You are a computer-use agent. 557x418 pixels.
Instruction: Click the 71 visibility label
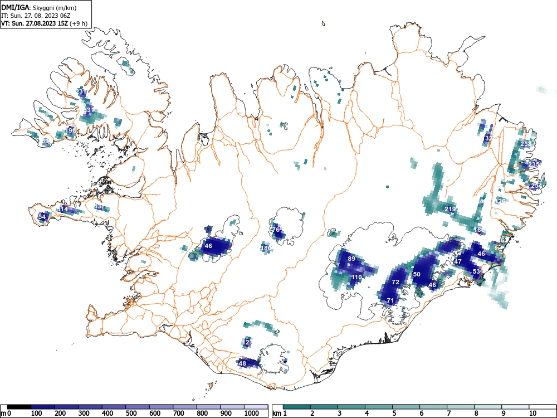click(x=390, y=300)
